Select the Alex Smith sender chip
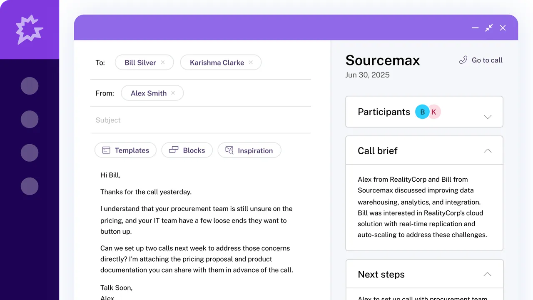This screenshot has height=300, width=533. pos(152,93)
